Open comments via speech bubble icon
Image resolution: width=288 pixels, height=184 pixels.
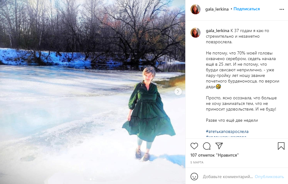coord(207,146)
